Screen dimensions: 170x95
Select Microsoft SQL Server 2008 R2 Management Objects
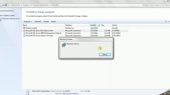tap(75, 33)
